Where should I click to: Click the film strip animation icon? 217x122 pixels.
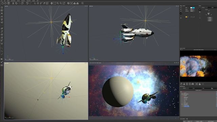47,3
